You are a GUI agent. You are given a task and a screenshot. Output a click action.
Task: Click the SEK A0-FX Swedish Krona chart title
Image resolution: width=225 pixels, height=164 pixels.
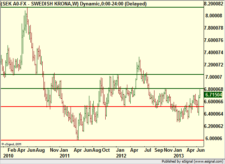(73, 4)
